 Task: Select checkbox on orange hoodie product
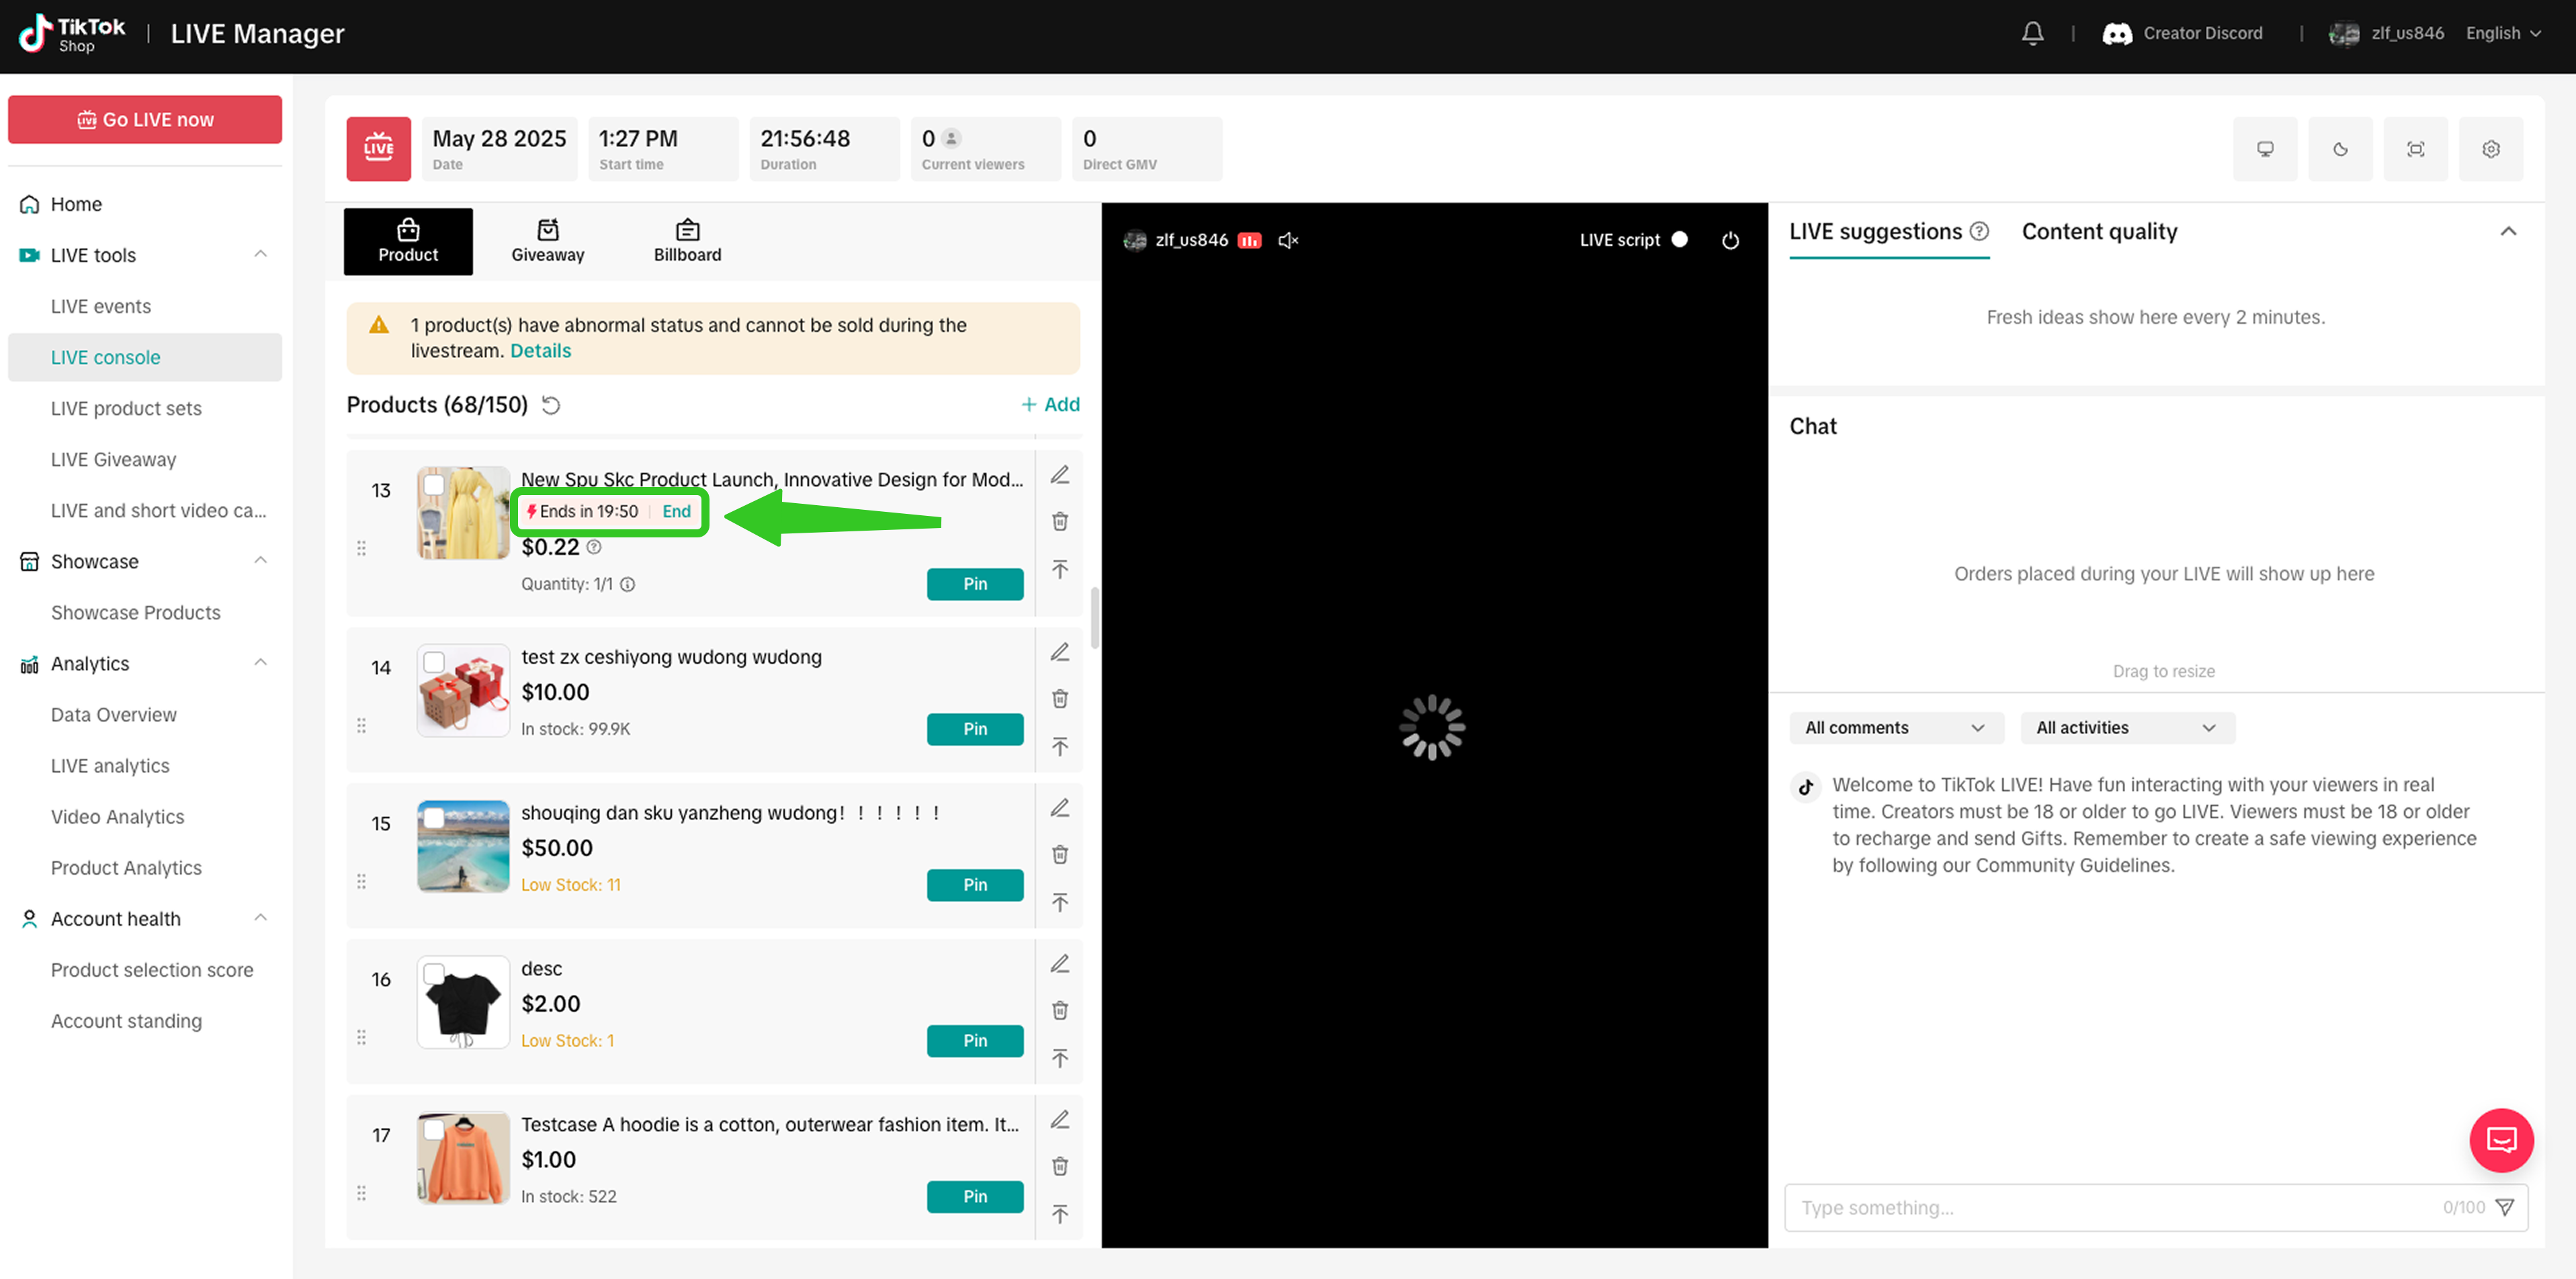434,1130
